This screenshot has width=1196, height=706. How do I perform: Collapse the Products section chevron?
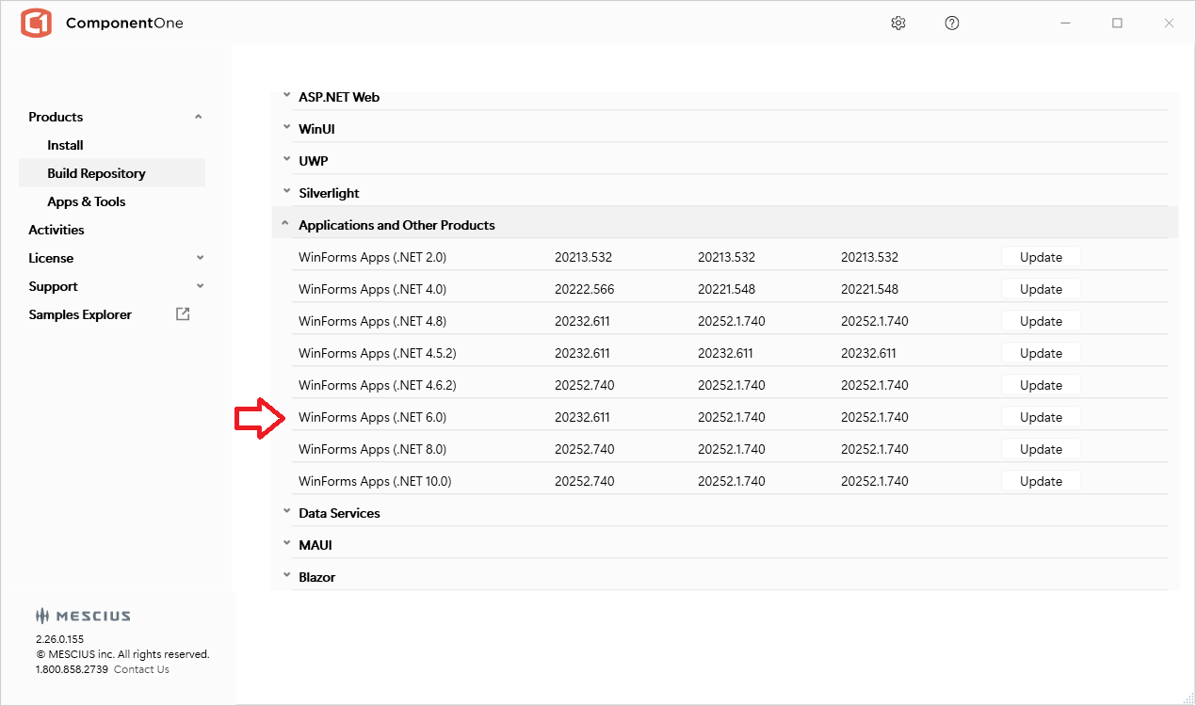tap(198, 117)
